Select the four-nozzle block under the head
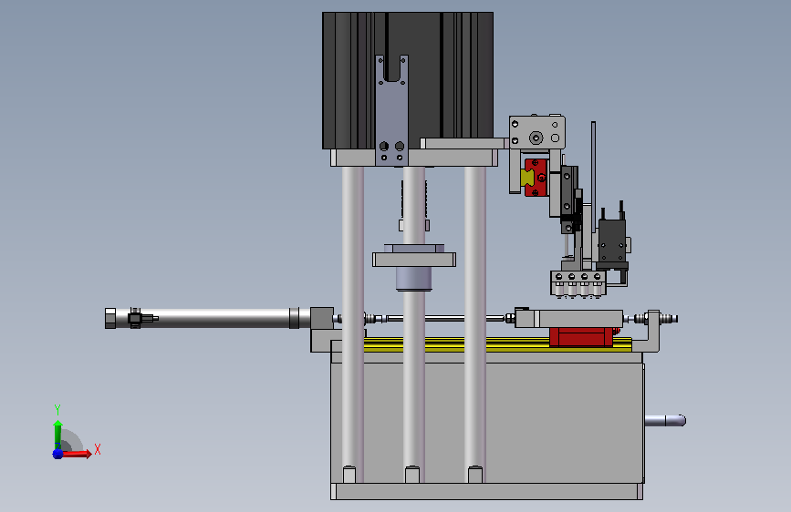The width and height of the screenshot is (791, 512). point(578,283)
